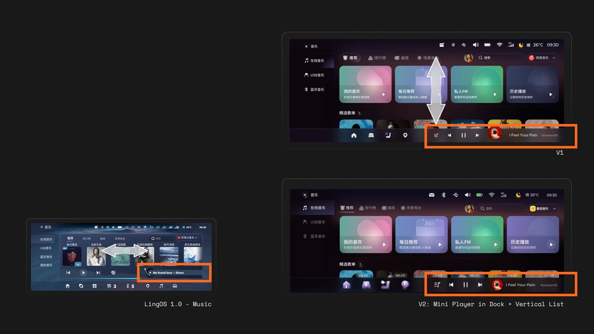Tap green battery icon in V2 status bar
This screenshot has height=334, width=594.
point(480,195)
